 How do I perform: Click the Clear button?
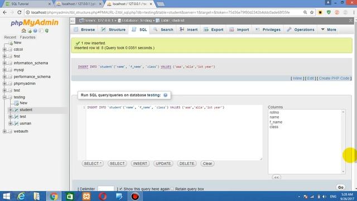[x=208, y=164]
